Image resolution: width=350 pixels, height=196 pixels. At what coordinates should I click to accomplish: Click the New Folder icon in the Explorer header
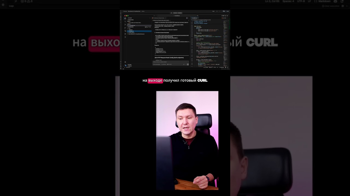pos(147,27)
